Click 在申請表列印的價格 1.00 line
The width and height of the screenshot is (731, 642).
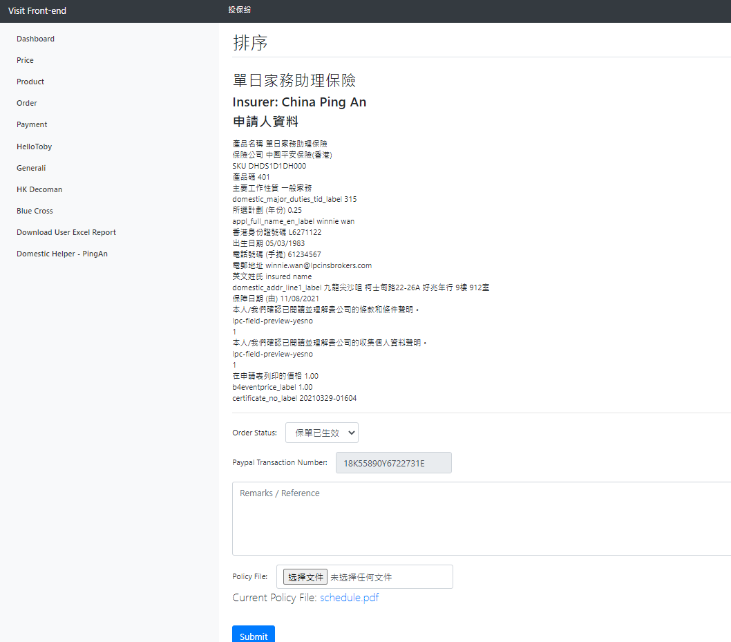coord(276,376)
